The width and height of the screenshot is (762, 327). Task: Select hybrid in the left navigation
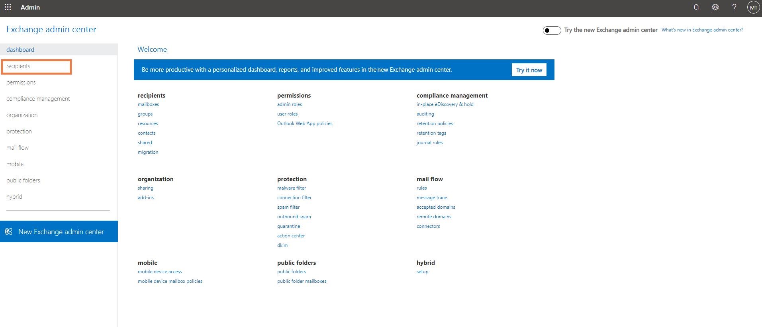(x=14, y=197)
